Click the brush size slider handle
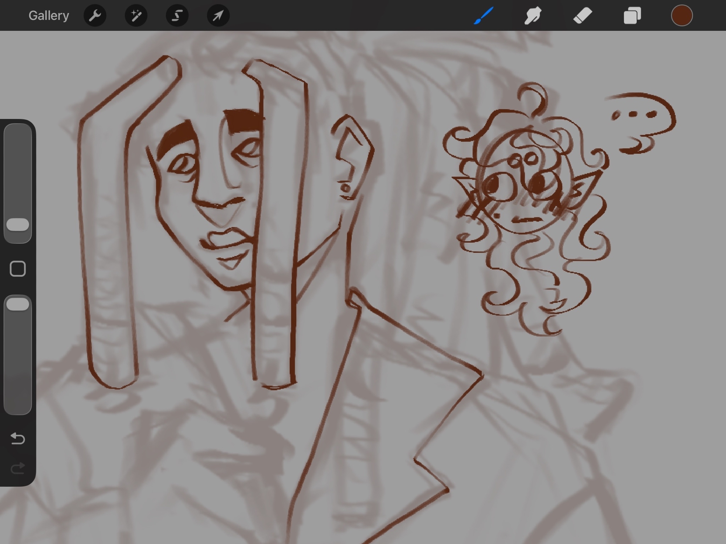This screenshot has width=726, height=544. pyautogui.click(x=18, y=224)
